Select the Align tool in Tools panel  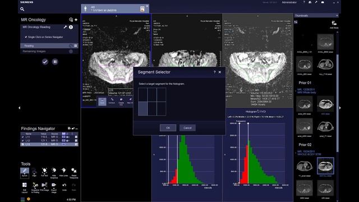34,172
